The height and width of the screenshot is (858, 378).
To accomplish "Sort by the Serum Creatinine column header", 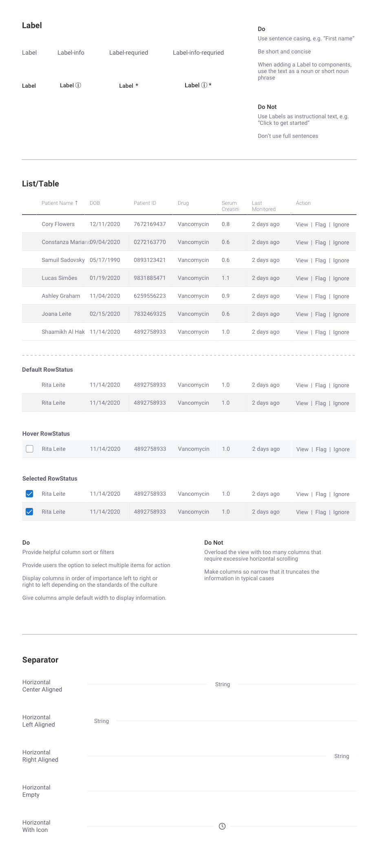I will pos(230,206).
